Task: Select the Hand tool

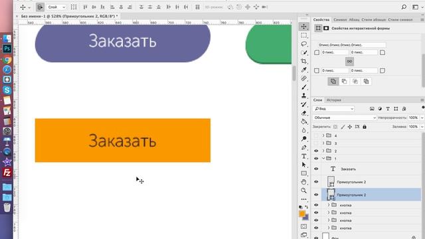Action: [x=303, y=182]
